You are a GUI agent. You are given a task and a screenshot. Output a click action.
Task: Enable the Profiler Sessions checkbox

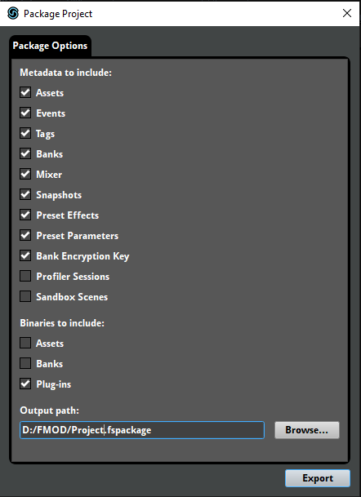click(x=25, y=276)
